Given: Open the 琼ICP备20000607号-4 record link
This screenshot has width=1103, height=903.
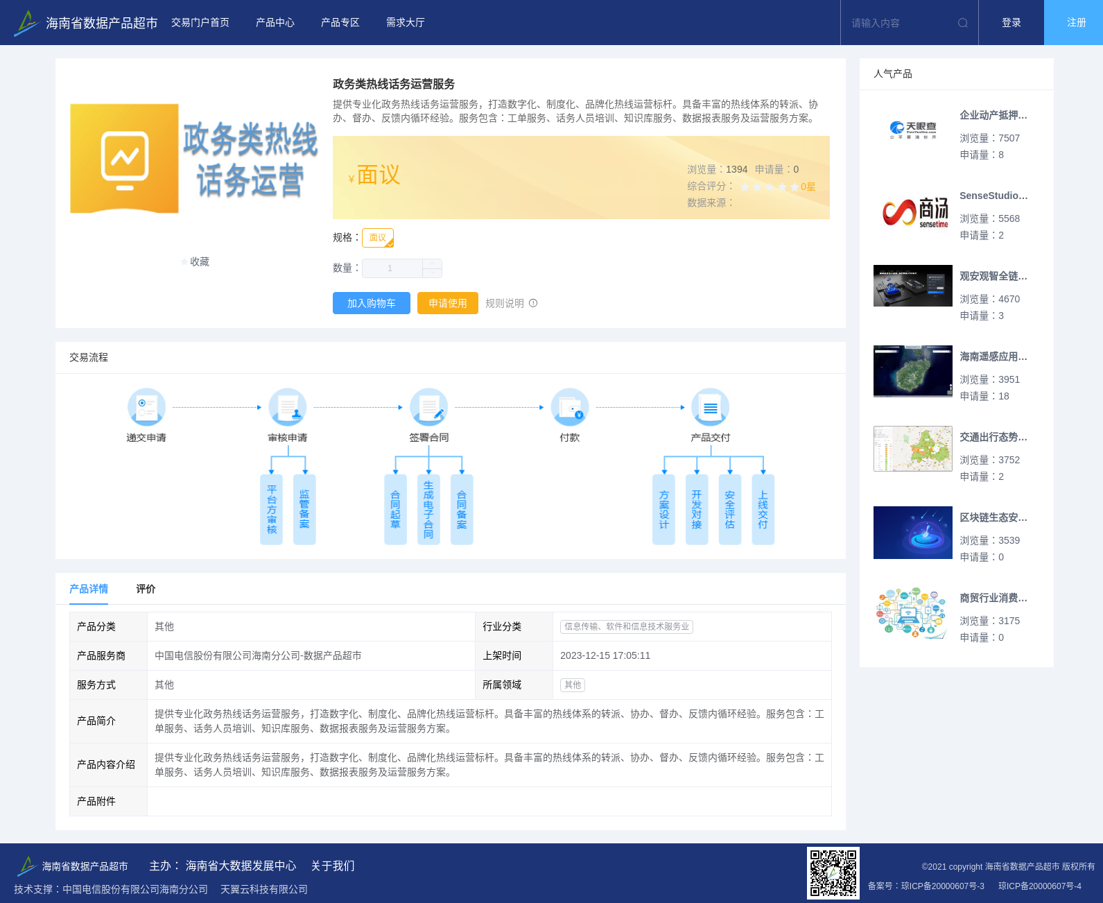Looking at the screenshot, I should (1040, 886).
